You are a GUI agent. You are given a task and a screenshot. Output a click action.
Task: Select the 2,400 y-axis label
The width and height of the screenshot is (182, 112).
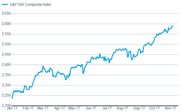(6, 65)
